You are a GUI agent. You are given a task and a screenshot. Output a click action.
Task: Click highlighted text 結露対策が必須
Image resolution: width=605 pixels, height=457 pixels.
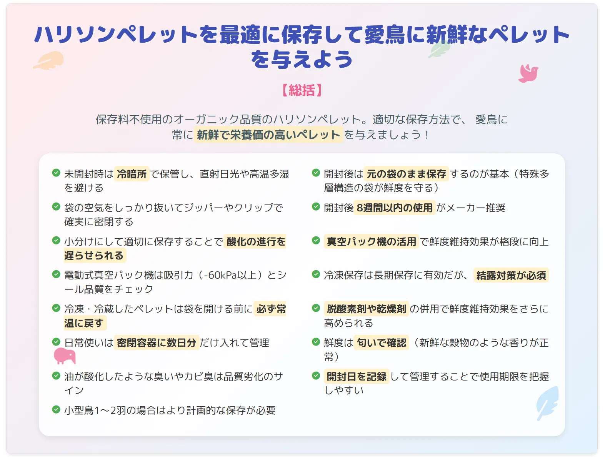coord(511,276)
